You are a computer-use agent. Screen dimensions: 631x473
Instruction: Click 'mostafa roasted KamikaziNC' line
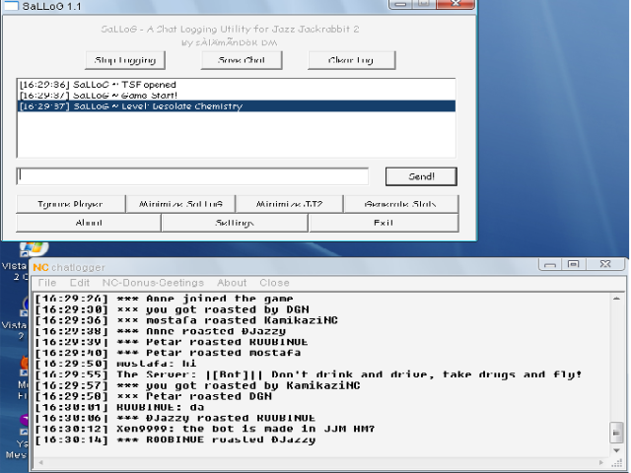pyautogui.click(x=186, y=320)
